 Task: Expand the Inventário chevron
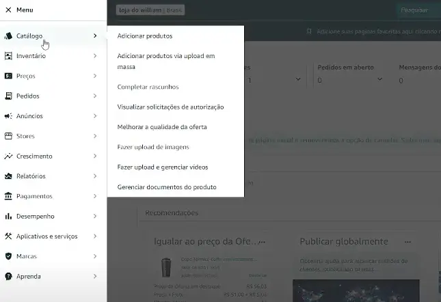pyautogui.click(x=95, y=56)
